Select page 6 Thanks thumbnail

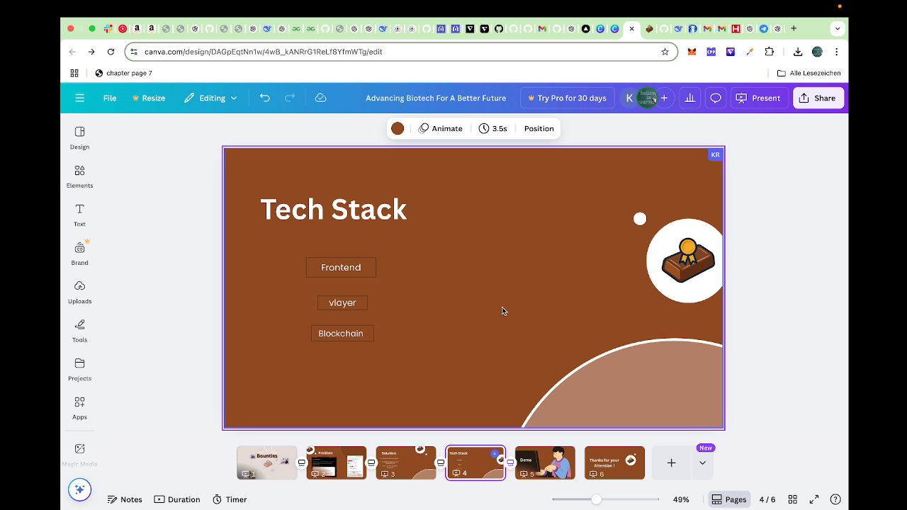614,463
